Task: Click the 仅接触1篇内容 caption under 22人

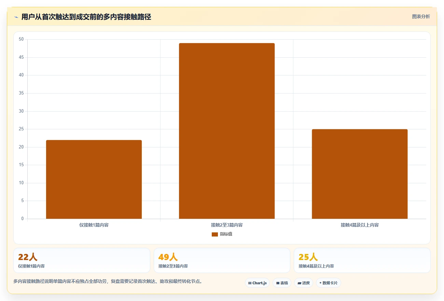Action: tap(31, 266)
